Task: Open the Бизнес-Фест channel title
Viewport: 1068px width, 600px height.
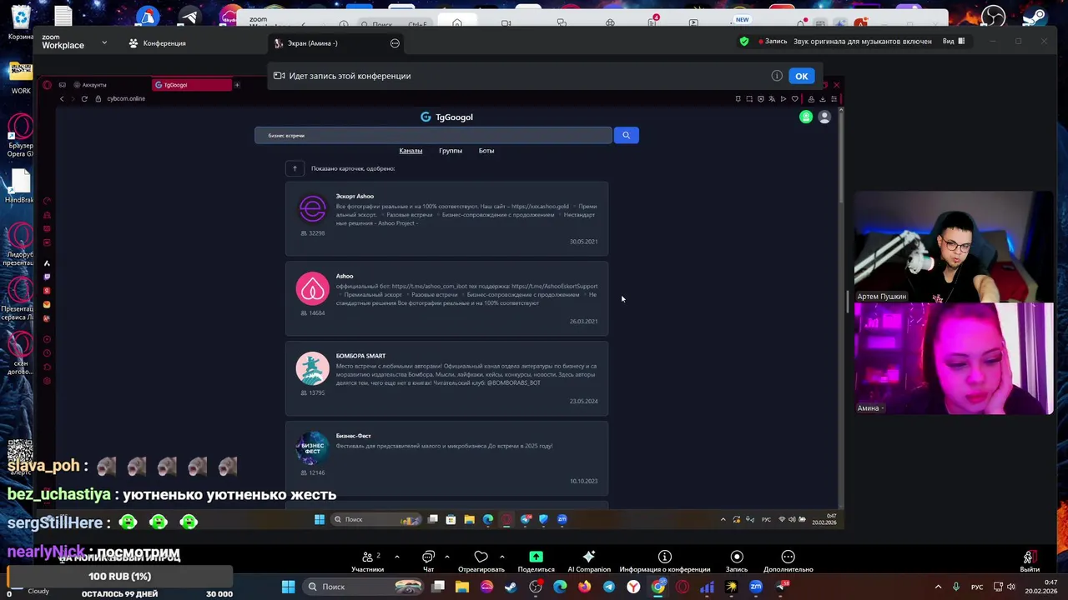Action: point(353,436)
